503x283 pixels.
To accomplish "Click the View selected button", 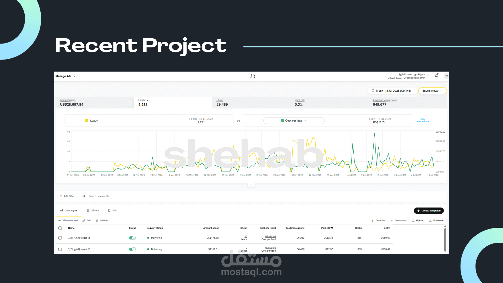I will [x=68, y=221].
